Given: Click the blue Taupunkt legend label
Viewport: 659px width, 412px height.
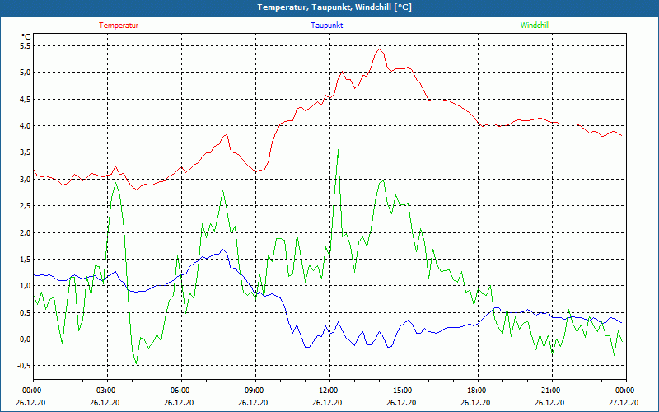Looking at the screenshot, I should coord(326,26).
